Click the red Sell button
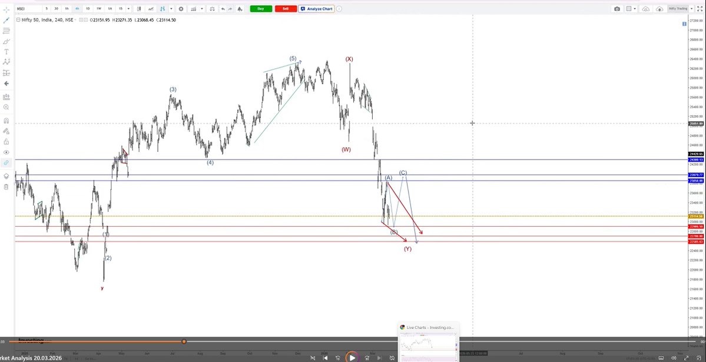 click(286, 9)
